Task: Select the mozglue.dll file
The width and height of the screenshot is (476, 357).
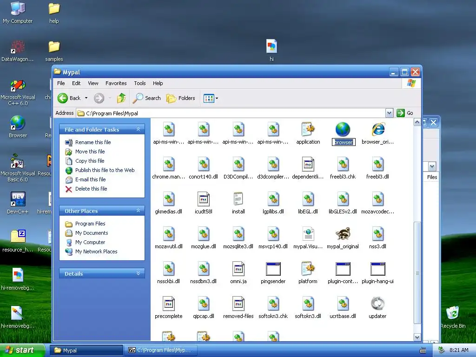Action: pyautogui.click(x=204, y=234)
